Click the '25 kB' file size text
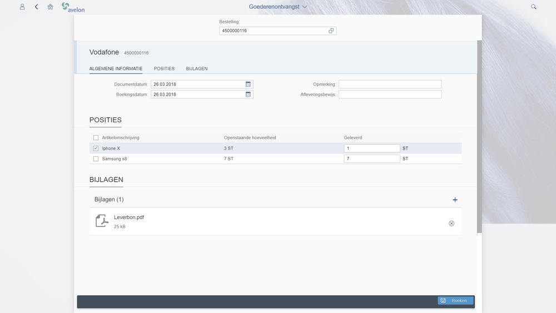The height and width of the screenshot is (313, 556). point(120,226)
